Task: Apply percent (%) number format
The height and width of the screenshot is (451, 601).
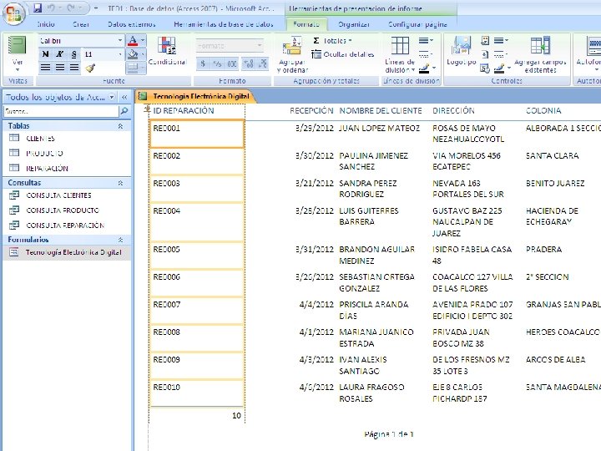Action: point(217,64)
